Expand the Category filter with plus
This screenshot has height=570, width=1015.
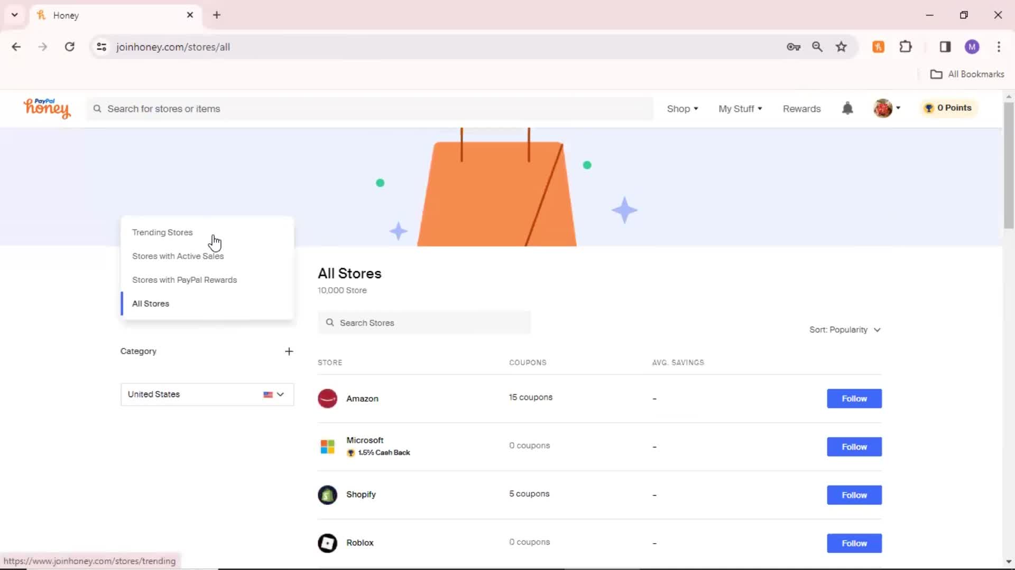[289, 351]
